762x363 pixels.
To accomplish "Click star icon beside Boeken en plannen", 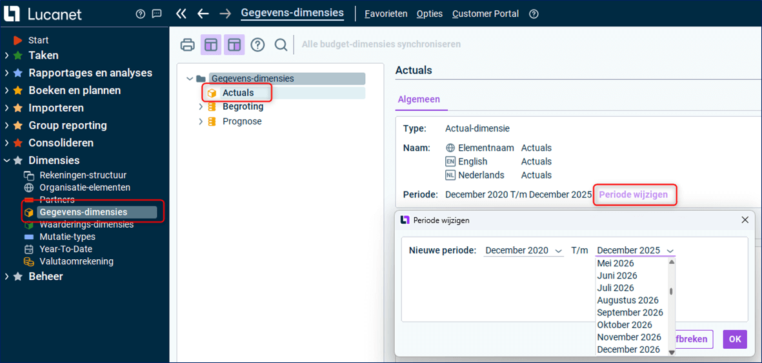I will tap(18, 91).
